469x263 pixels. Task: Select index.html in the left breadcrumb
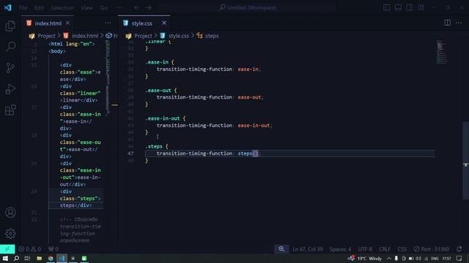85,36
